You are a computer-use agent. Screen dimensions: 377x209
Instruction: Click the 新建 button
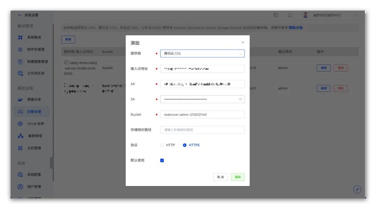(x=68, y=39)
